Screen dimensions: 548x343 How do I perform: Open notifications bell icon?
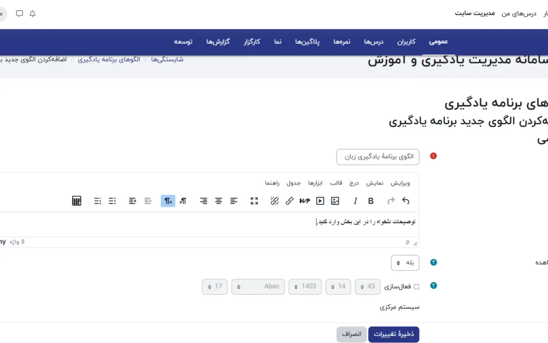32,14
